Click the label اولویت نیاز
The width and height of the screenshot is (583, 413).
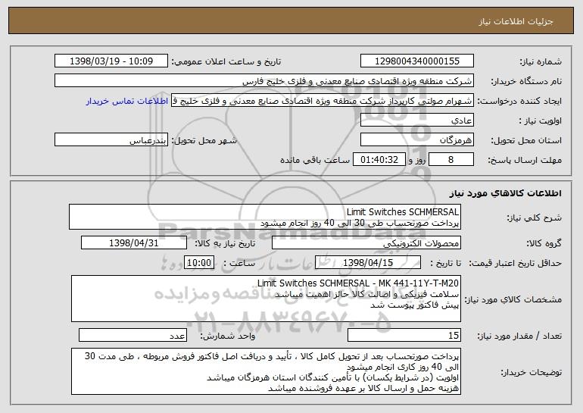[x=541, y=120]
